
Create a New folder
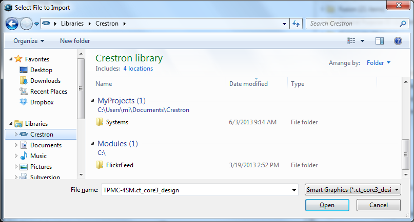pyautogui.click(x=75, y=41)
